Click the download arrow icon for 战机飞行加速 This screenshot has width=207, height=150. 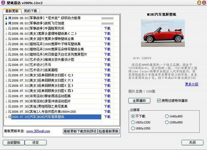[x=6, y=23]
